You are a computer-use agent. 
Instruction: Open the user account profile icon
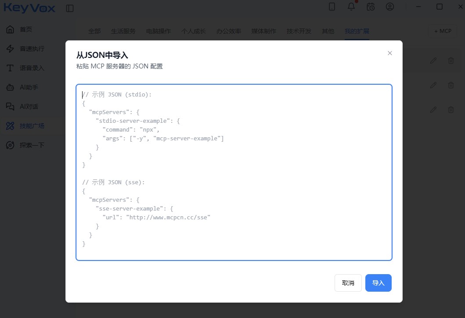pyautogui.click(x=389, y=7)
